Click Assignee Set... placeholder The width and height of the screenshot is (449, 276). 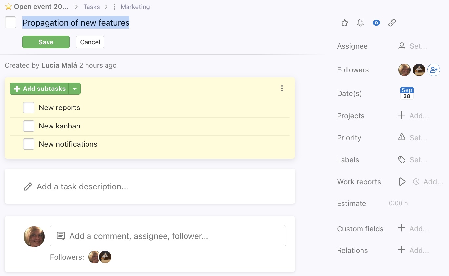pos(418,46)
